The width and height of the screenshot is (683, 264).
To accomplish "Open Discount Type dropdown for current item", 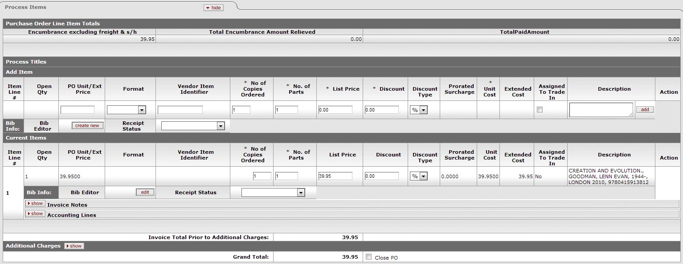I will (418, 176).
